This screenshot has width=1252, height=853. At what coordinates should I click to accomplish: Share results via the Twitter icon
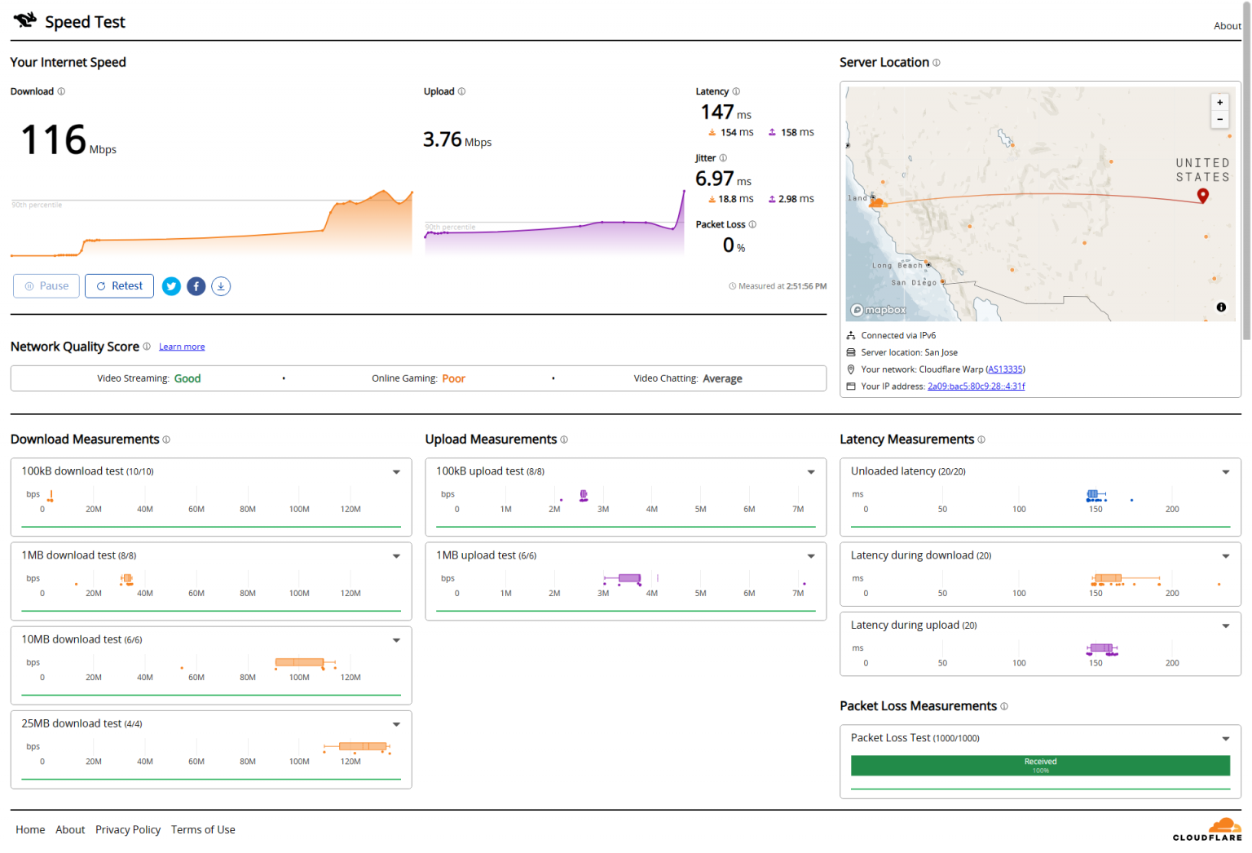171,286
